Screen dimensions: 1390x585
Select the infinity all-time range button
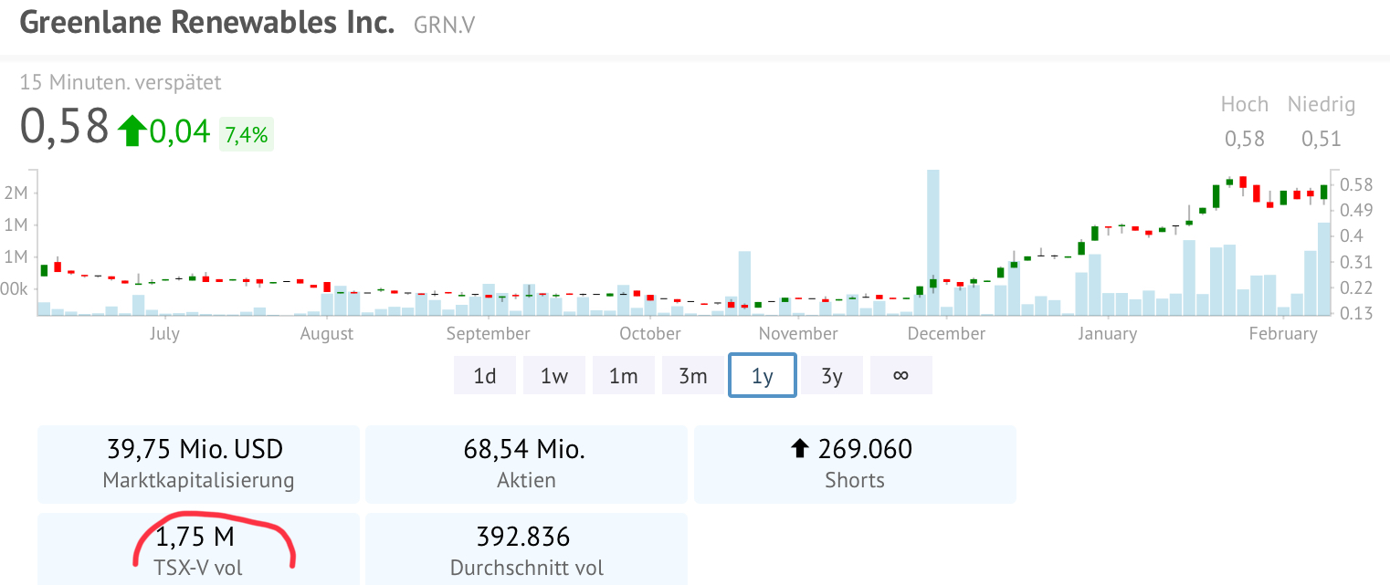tap(900, 375)
